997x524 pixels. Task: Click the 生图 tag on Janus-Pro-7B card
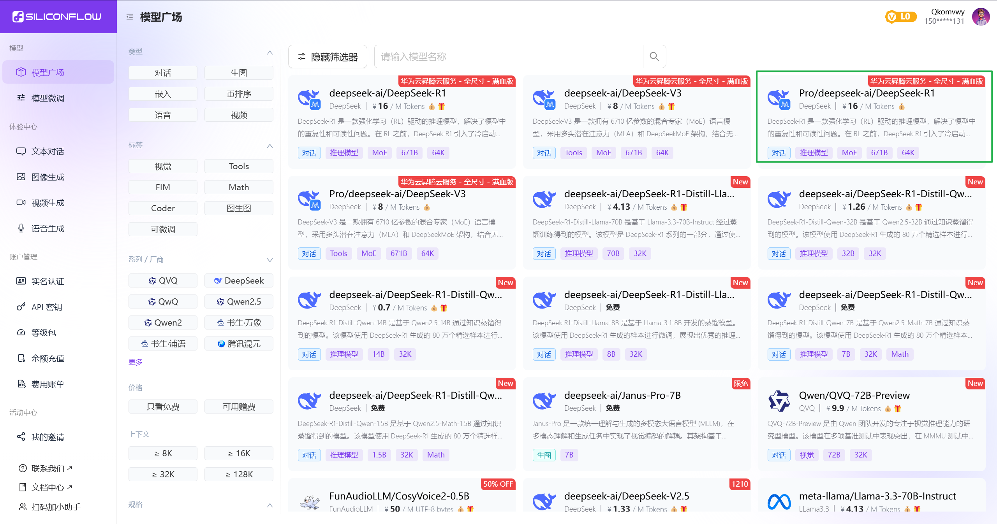click(544, 455)
